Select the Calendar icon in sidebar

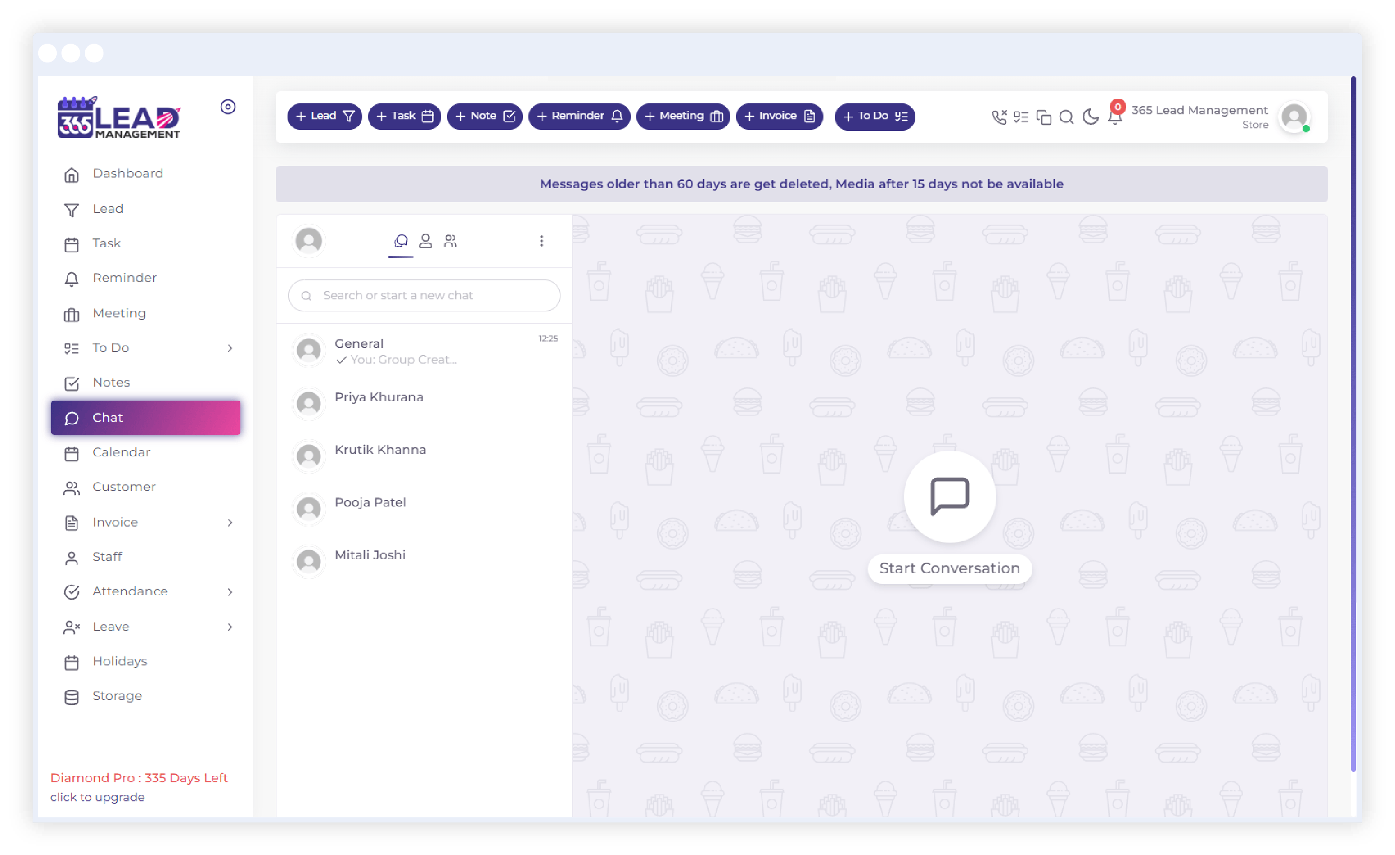tap(72, 453)
